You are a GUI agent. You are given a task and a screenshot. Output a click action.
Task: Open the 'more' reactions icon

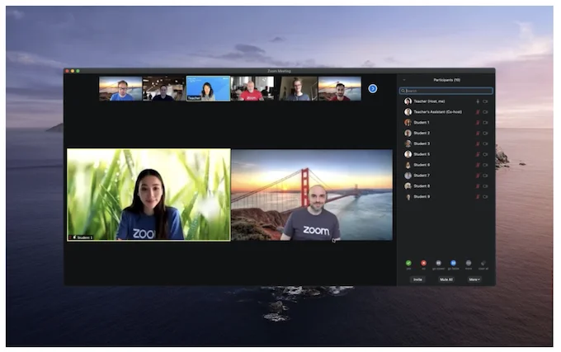pos(469,263)
